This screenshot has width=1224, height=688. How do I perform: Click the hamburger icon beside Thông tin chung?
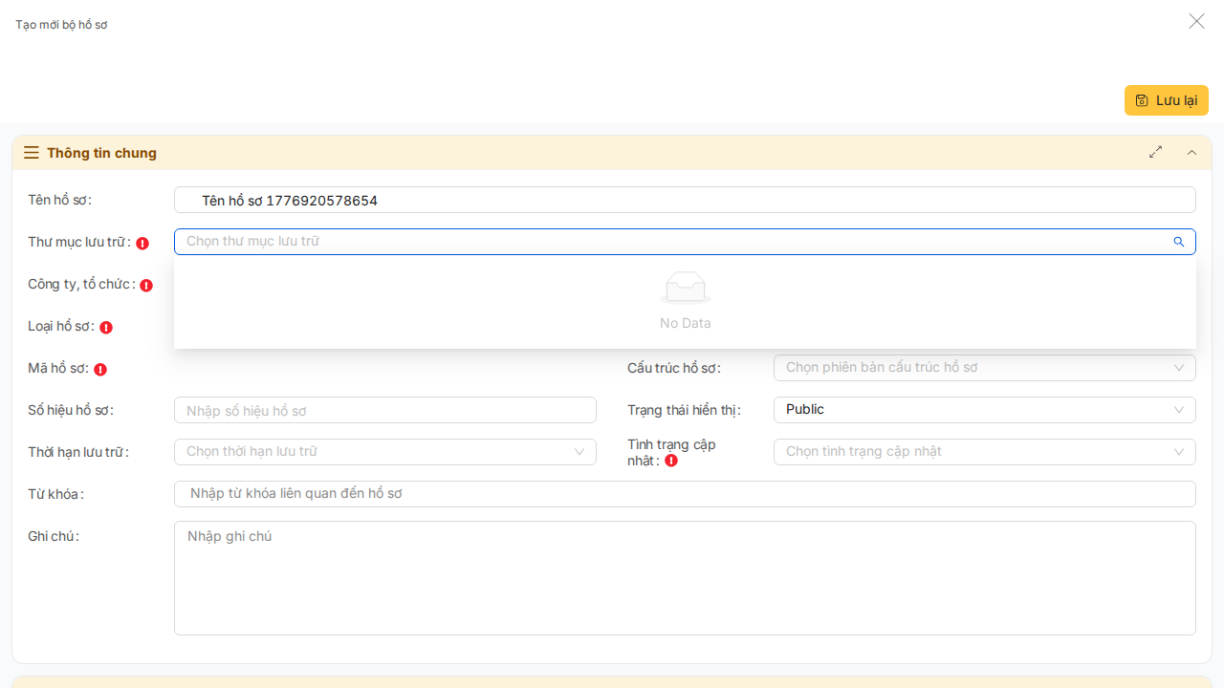pos(32,153)
